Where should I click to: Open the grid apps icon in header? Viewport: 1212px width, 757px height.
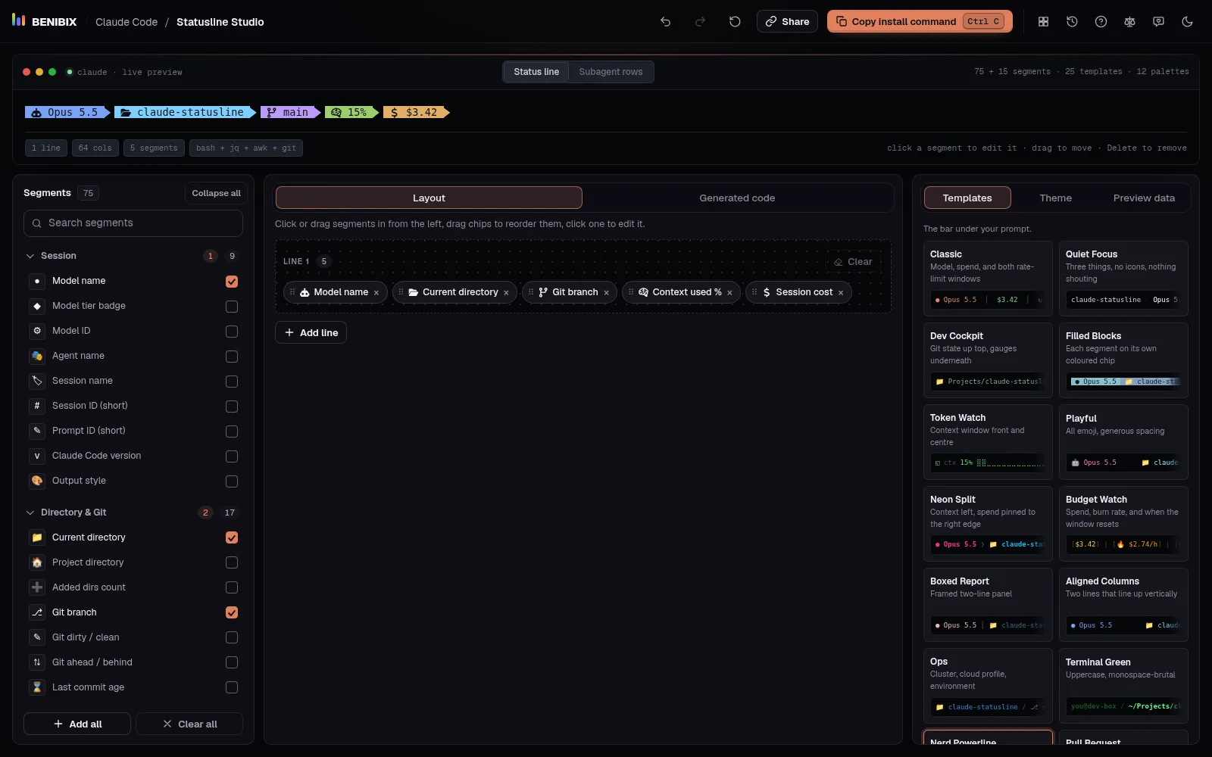[1043, 22]
